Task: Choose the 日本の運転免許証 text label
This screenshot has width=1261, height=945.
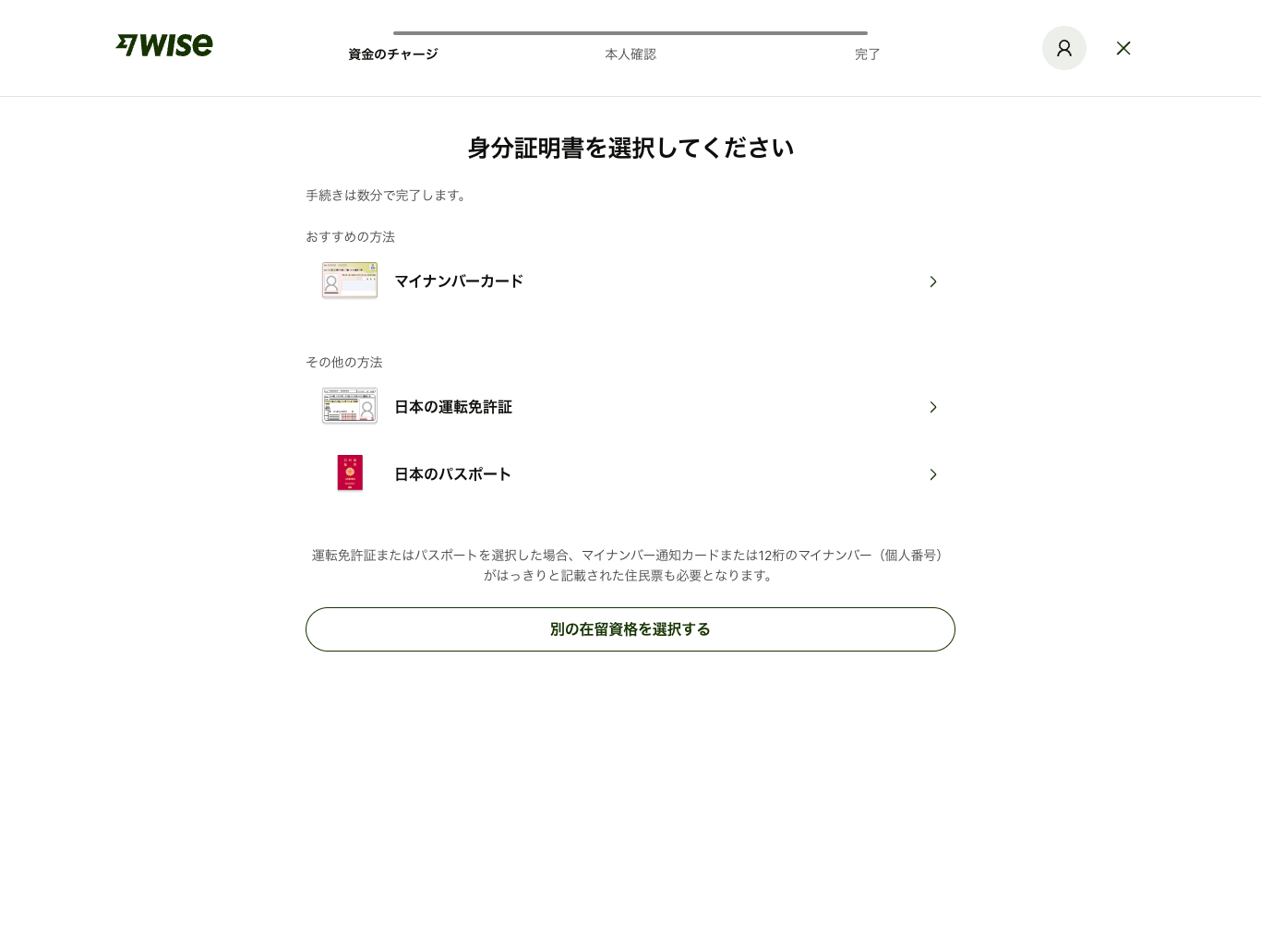Action: tap(453, 407)
